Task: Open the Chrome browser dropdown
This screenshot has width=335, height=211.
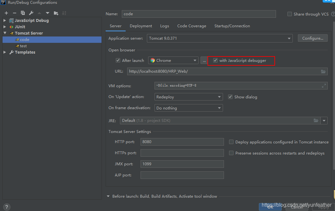Action: click(x=173, y=61)
